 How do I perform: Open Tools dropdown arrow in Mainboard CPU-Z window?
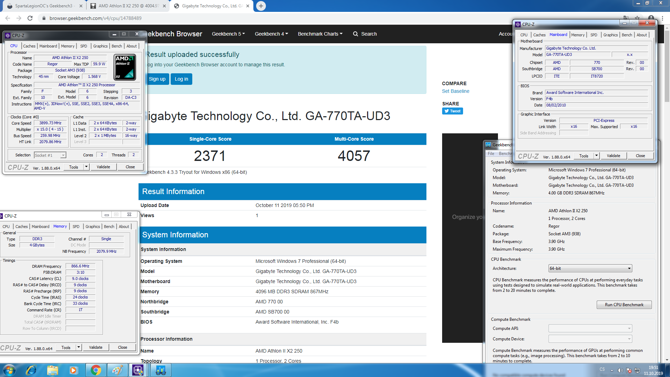click(596, 156)
